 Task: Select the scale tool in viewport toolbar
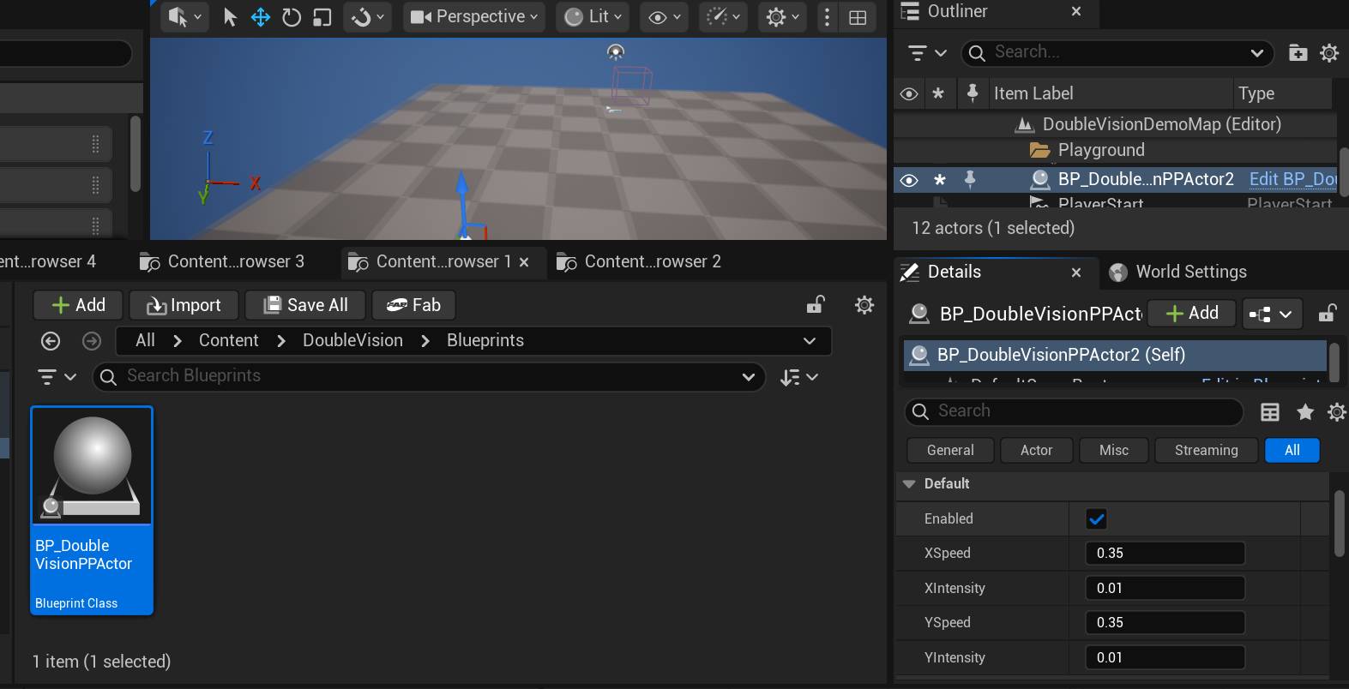tap(322, 17)
